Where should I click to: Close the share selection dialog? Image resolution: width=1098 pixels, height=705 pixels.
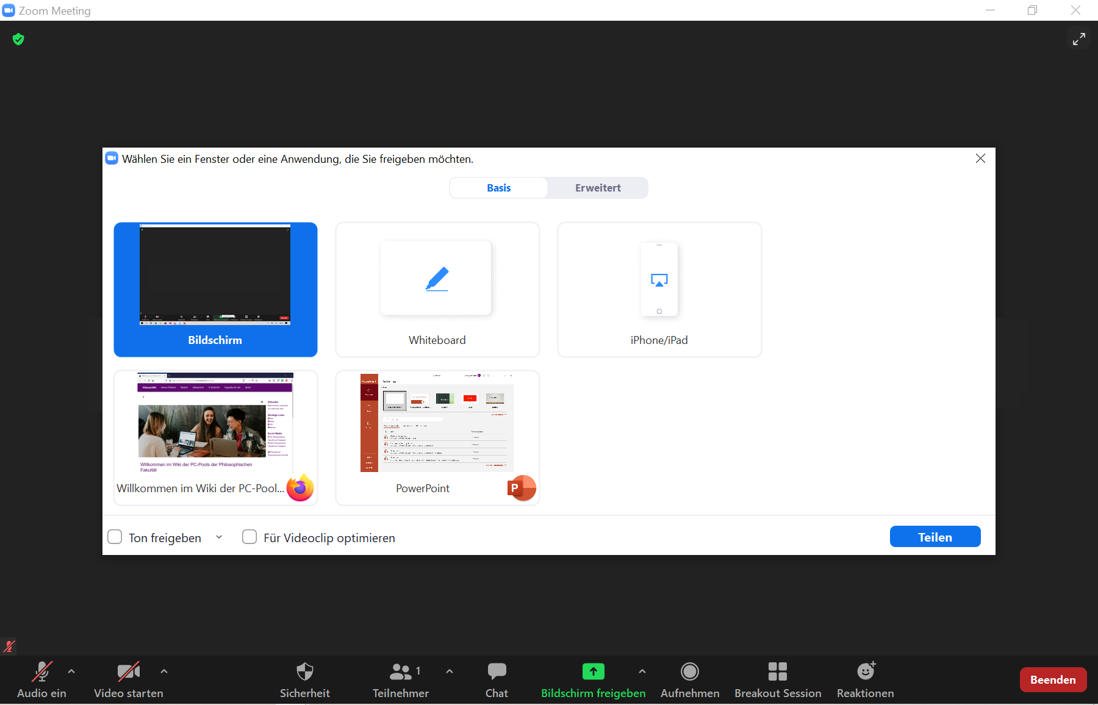tap(980, 159)
